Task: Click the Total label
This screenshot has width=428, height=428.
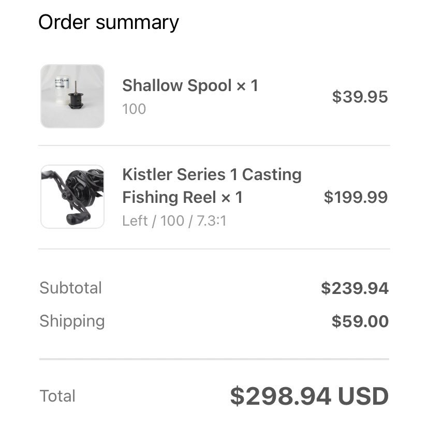Action: pos(57,396)
